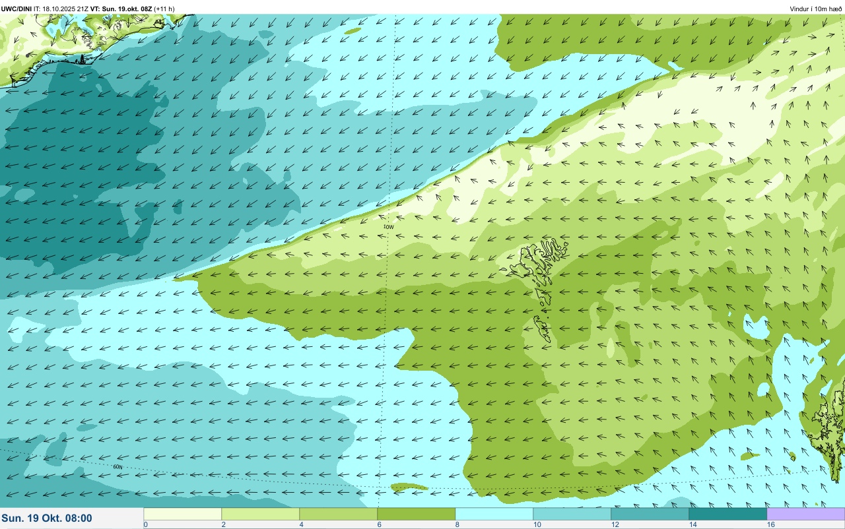Click the legend value '0'

click(x=145, y=524)
